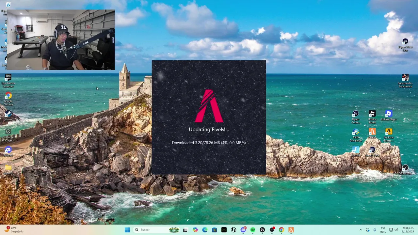Open Google Chrome desktop shortcut
Viewport: 418px width, 235px height.
[8, 99]
